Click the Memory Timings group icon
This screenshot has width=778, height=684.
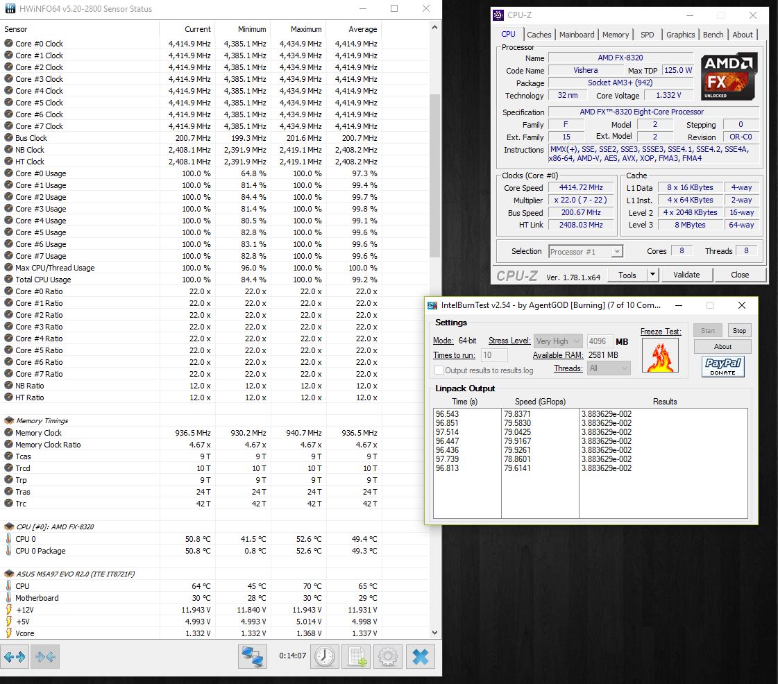pos(9,420)
